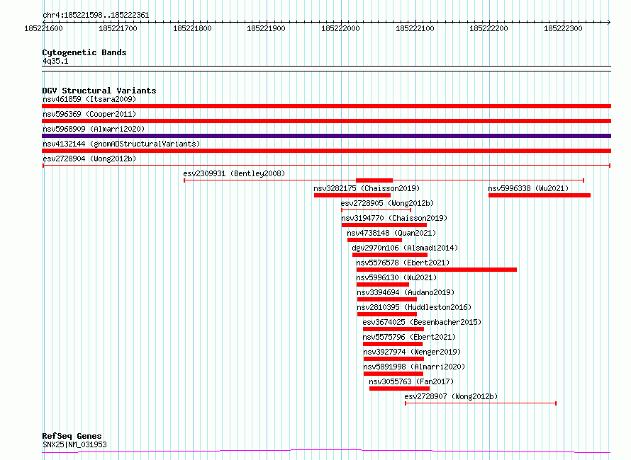This screenshot has height=460, width=631.
Task: Click nsv4738148 (Quan2021) variant label
Action: click(x=391, y=233)
